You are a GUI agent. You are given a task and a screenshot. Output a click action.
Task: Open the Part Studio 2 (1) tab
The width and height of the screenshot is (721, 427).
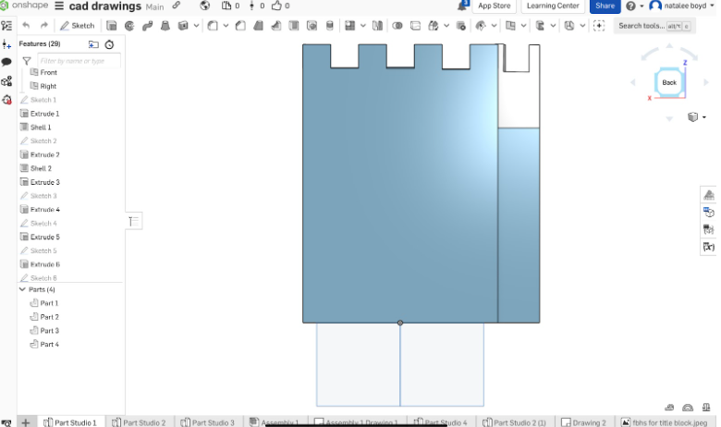click(515, 422)
